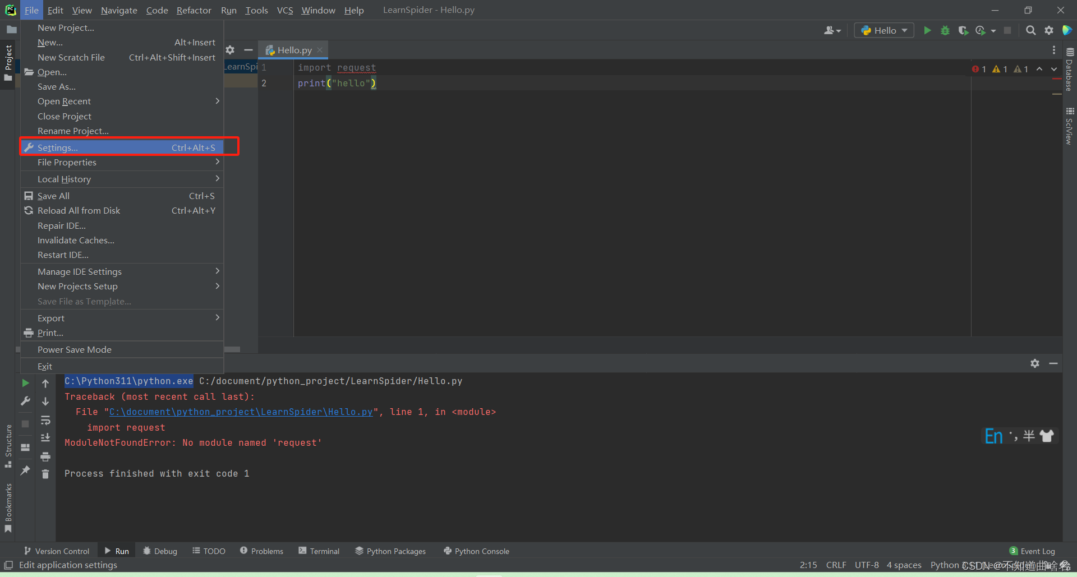The image size is (1077, 577).
Task: Open run configuration wrench in Run panel
Action: [x=25, y=401]
